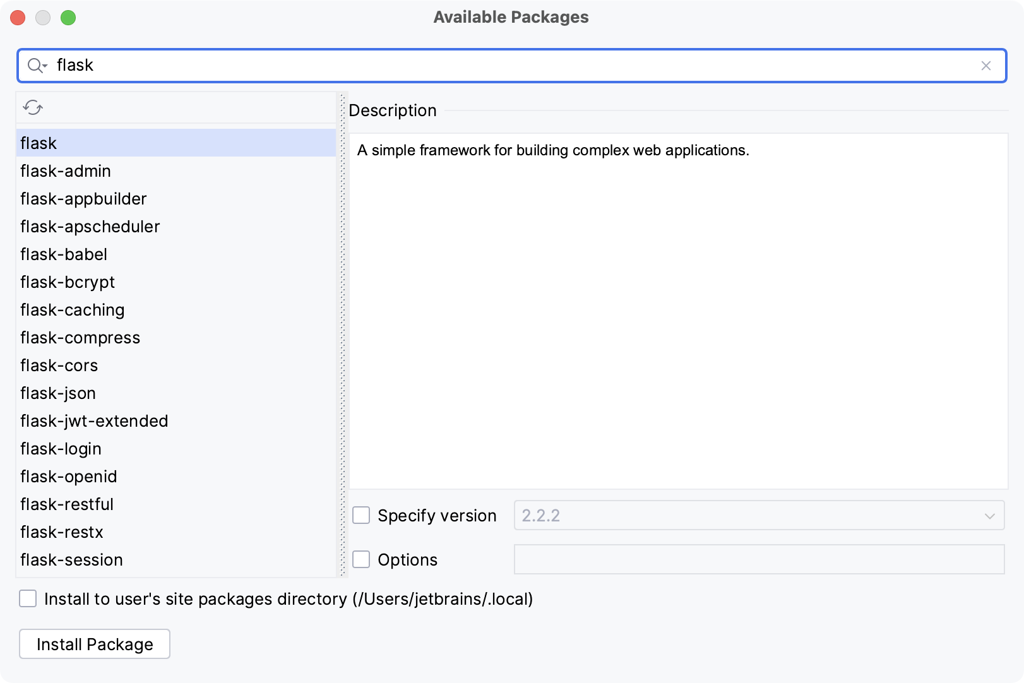
Task: Click the Install Package button
Action: [x=94, y=644]
